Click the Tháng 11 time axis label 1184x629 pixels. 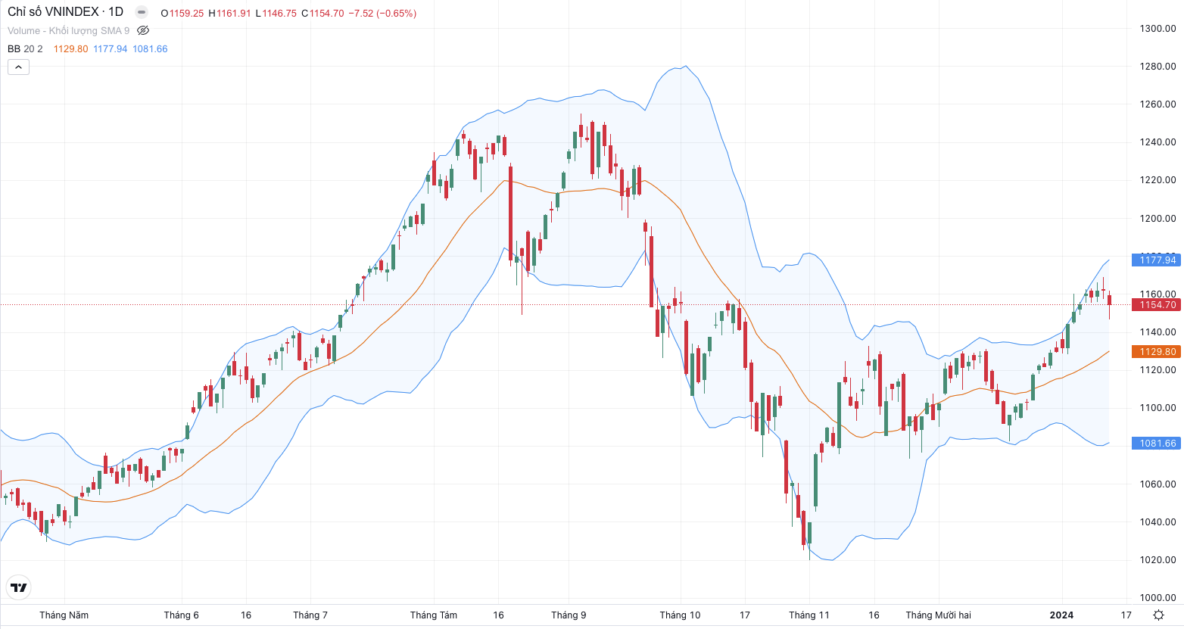(809, 615)
